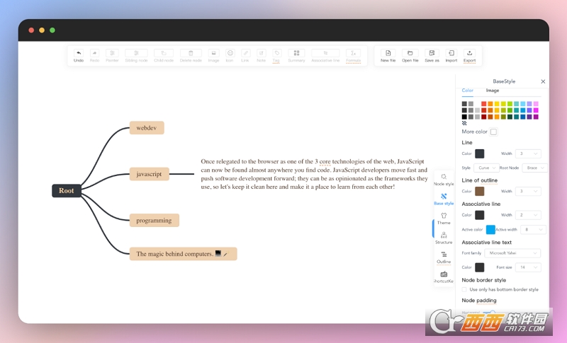
Task: Open the Node style sidebar panel
Action: 444,179
